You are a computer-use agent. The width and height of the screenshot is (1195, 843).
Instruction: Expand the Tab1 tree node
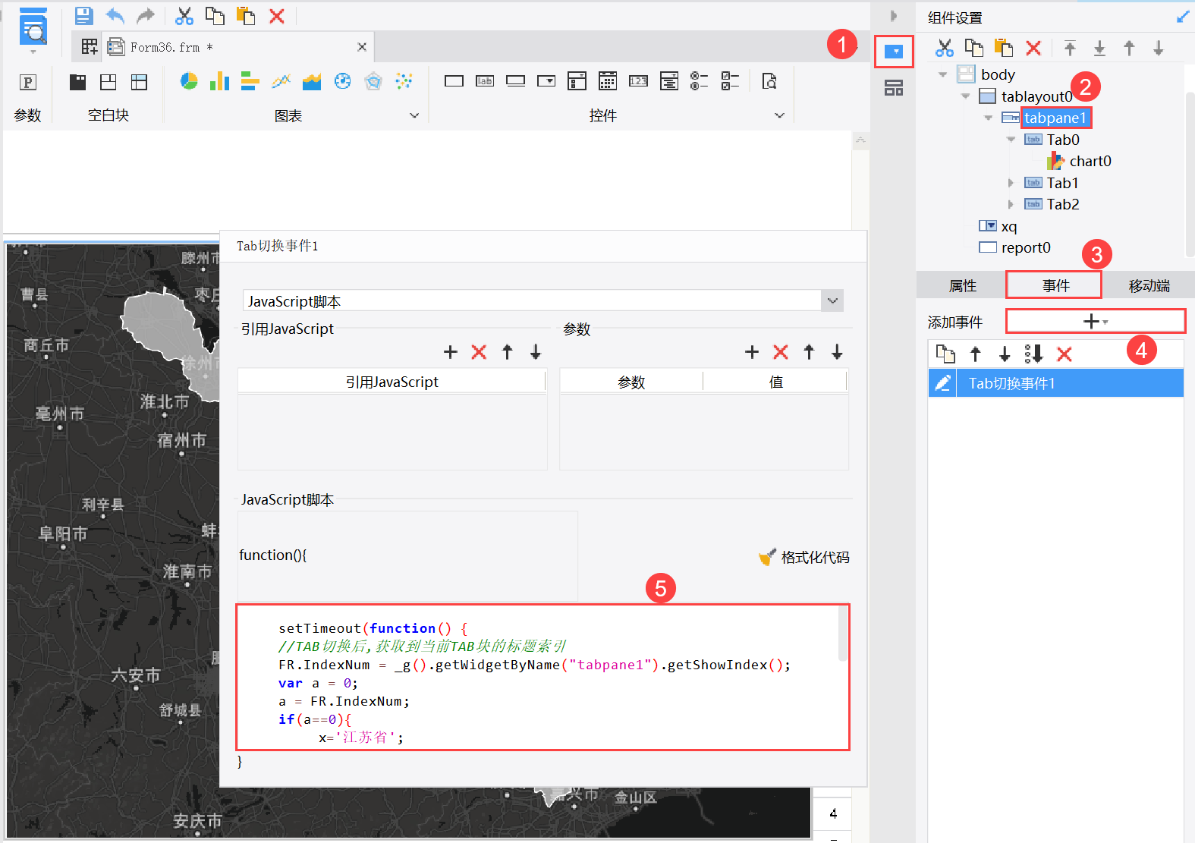tap(1011, 183)
